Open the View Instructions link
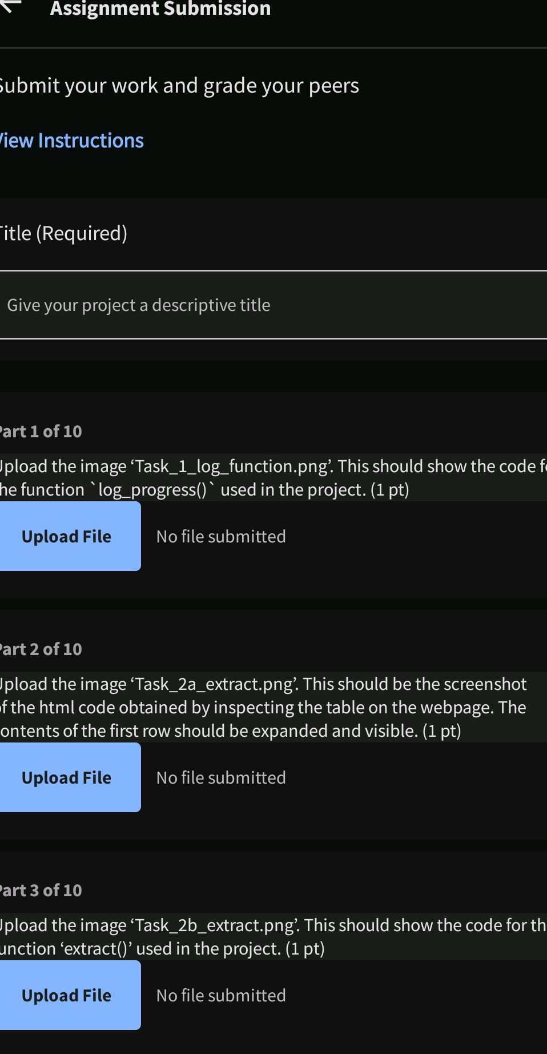This screenshot has height=1054, width=547. point(71,141)
